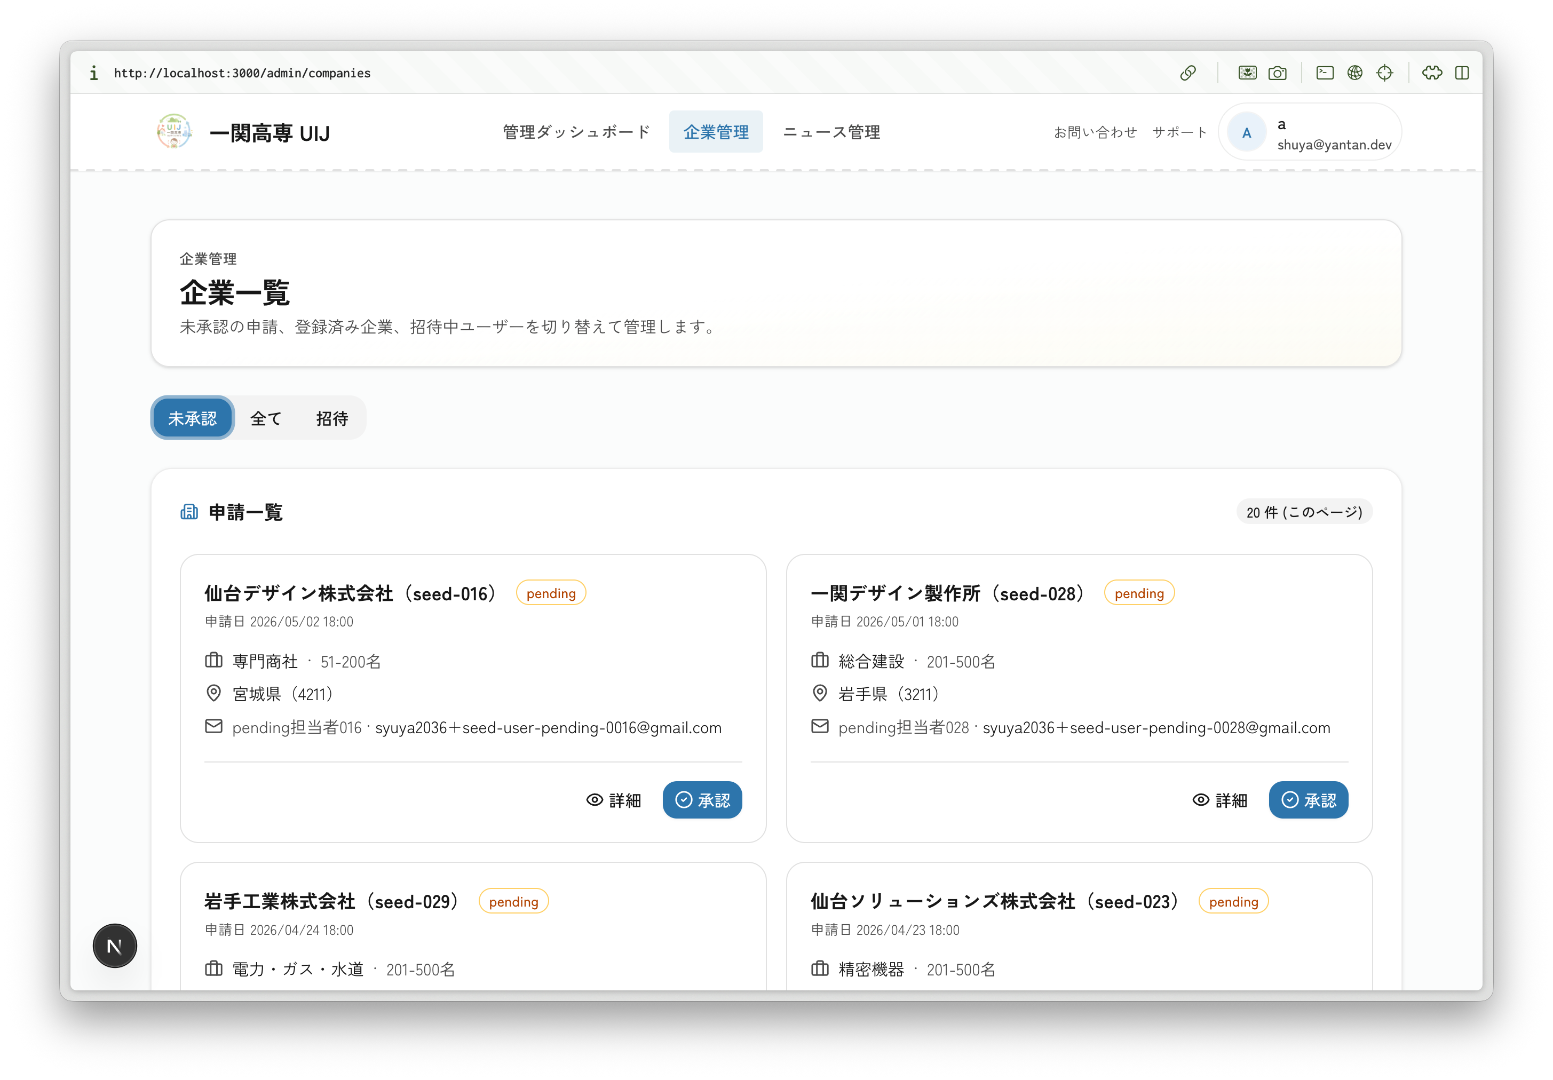
Task: Approve 仙台デザイン株式会社 with 承認 button
Action: point(702,800)
